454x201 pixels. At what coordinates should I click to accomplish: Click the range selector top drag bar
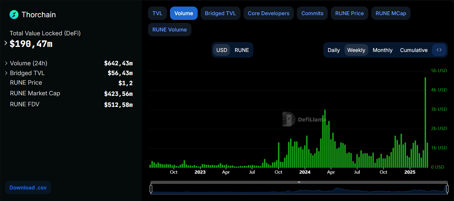pos(299,182)
